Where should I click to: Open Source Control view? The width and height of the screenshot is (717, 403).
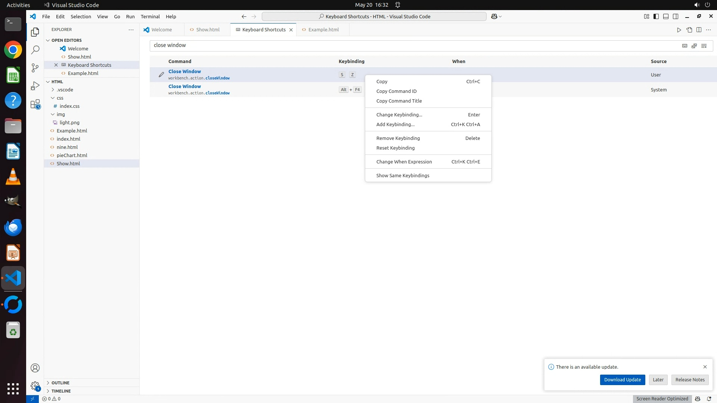coord(35,68)
